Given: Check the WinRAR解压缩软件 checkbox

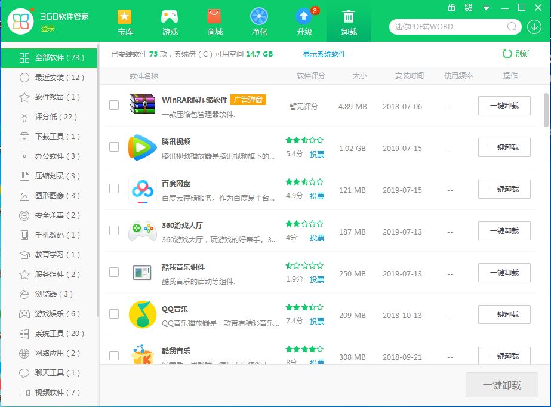Looking at the screenshot, I should click(x=113, y=105).
